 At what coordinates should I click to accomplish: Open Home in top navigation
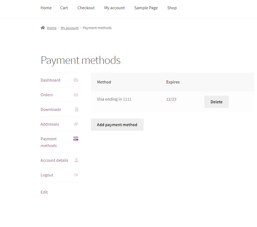(x=46, y=8)
